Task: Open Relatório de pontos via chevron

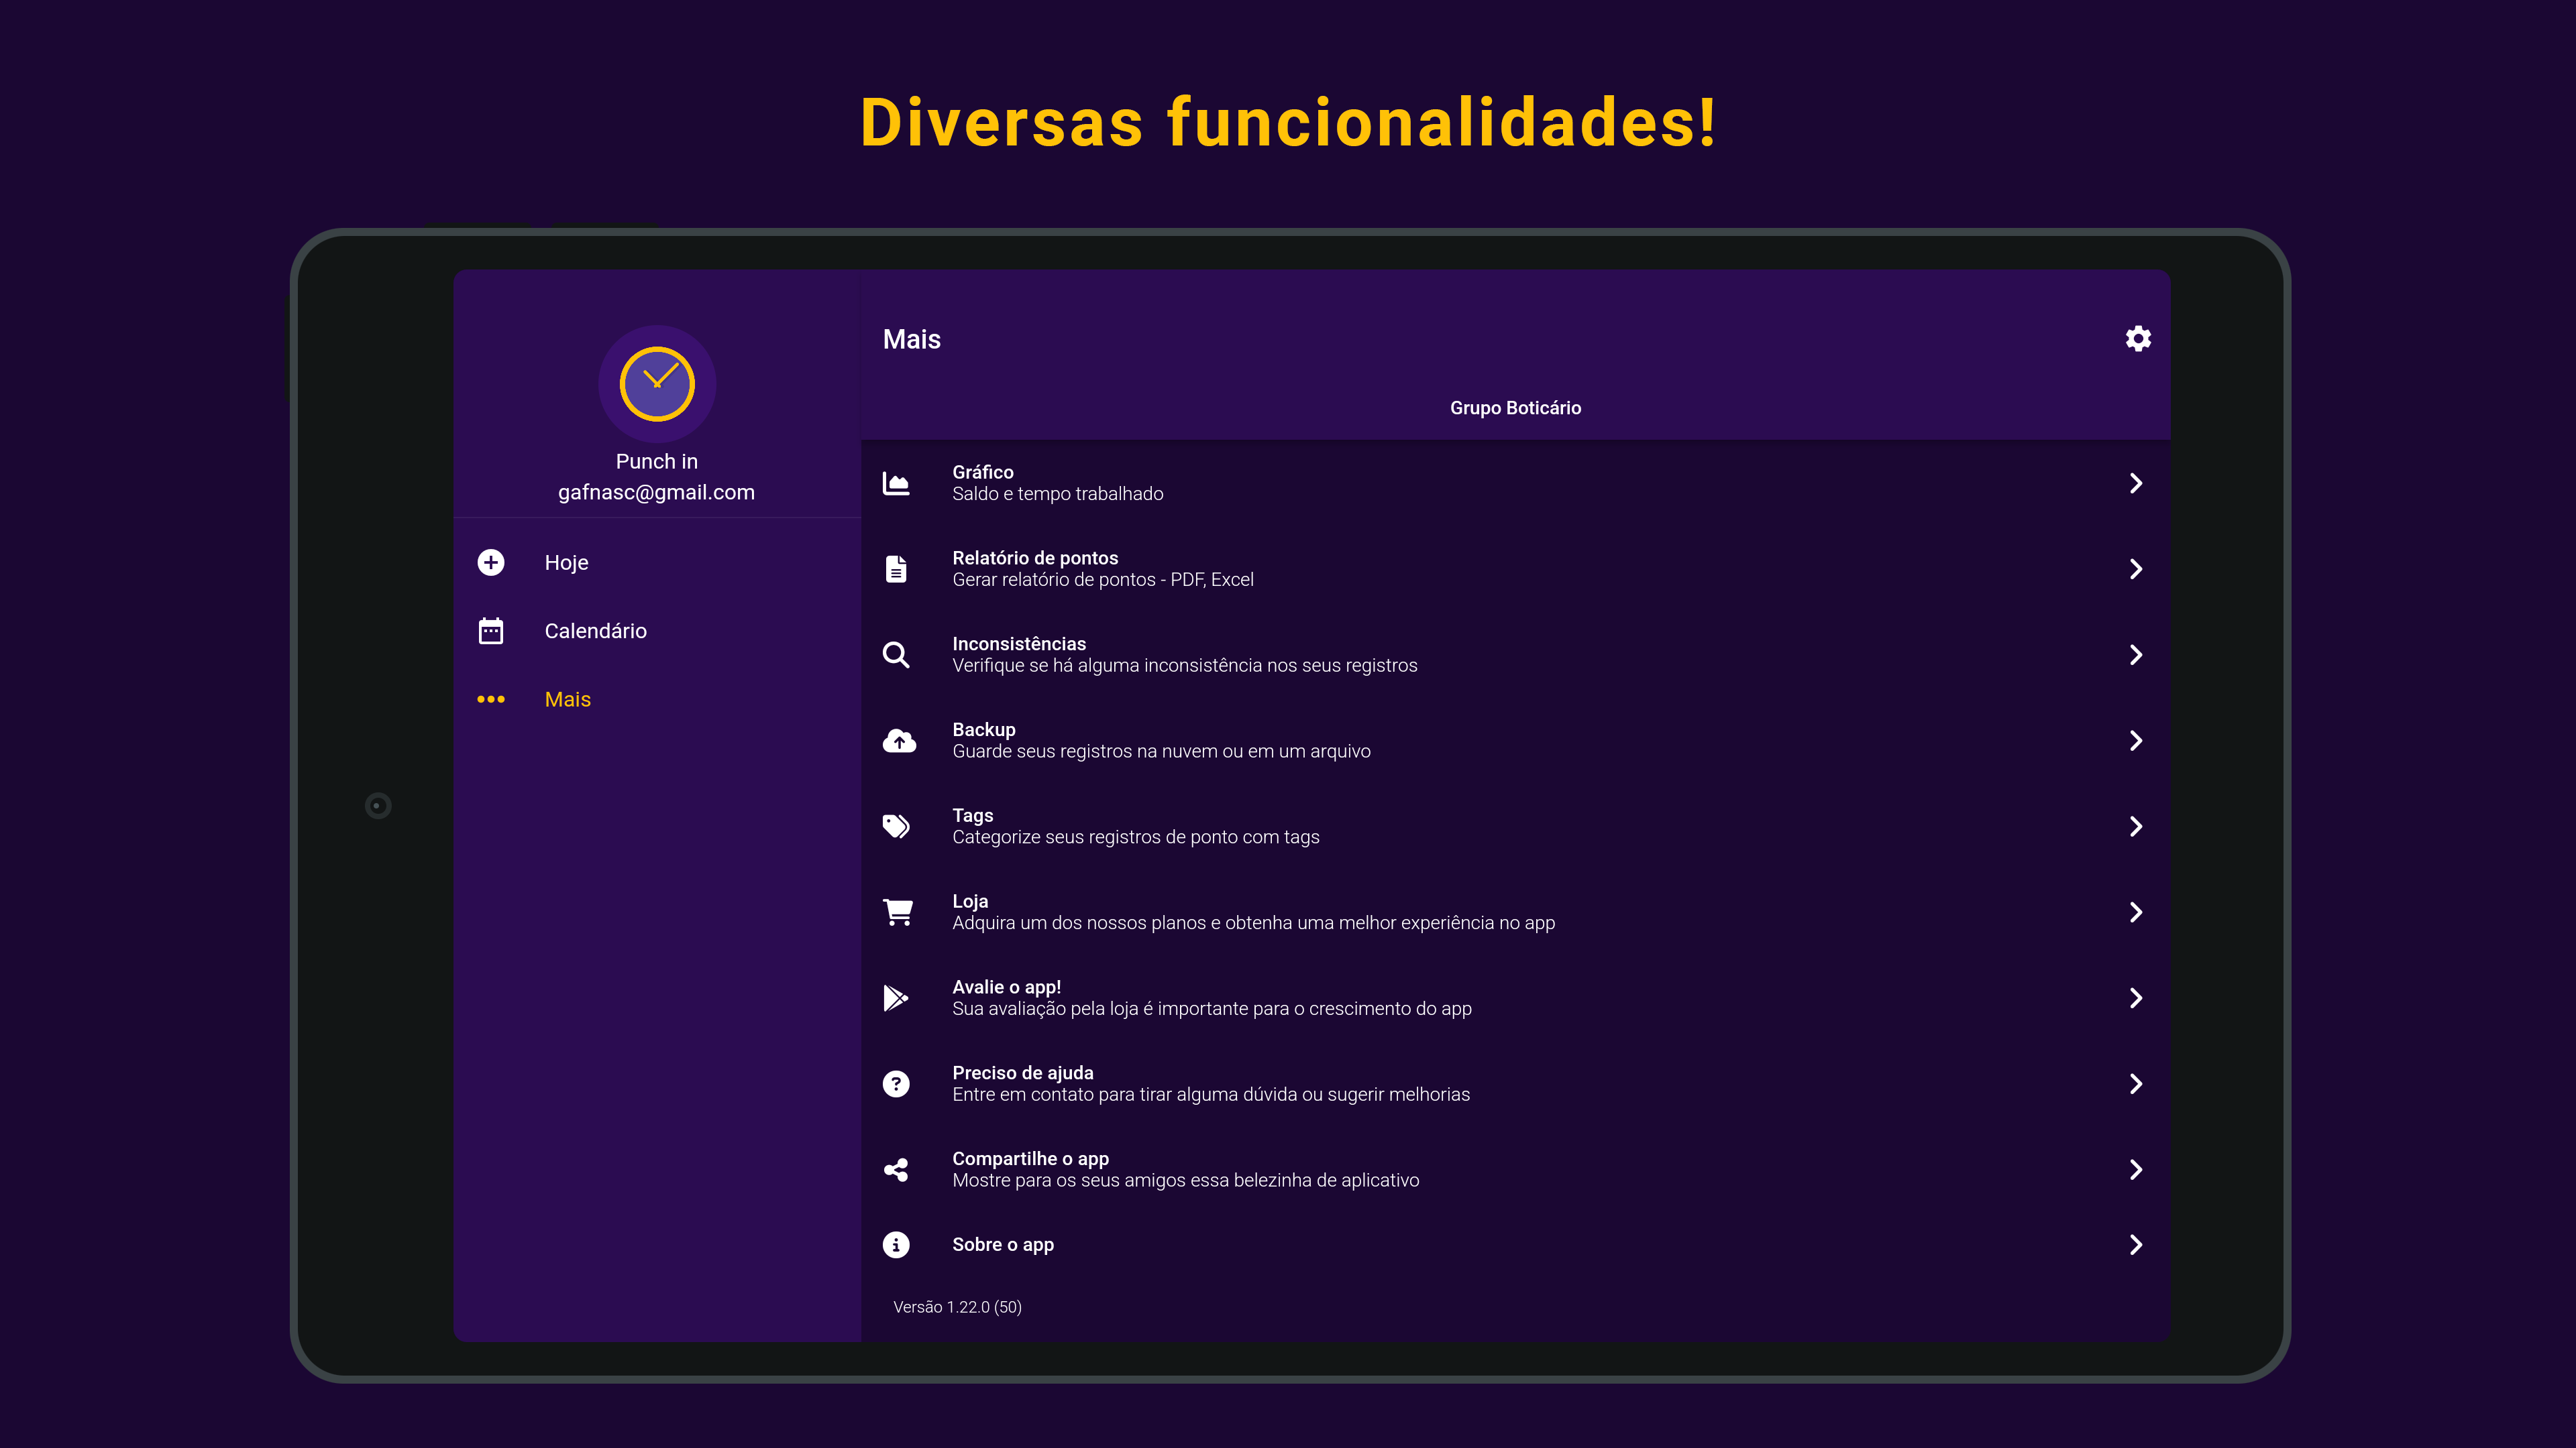Action: click(2136, 568)
